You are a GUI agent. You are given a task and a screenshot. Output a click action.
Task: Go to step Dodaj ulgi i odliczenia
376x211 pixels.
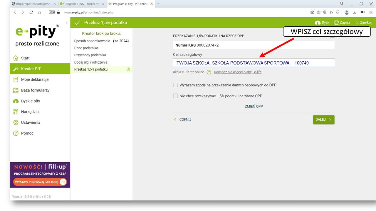coord(91,62)
